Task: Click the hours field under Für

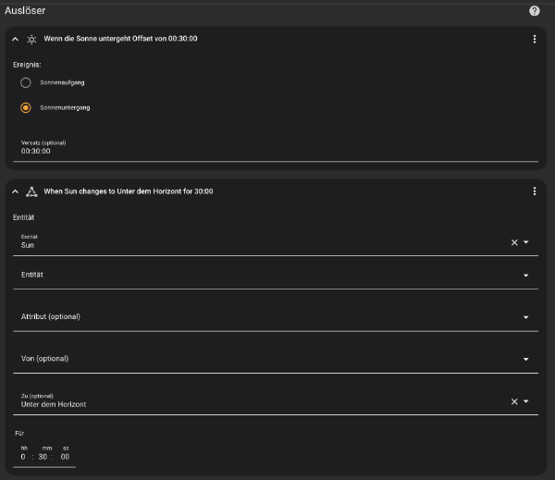Action: point(24,456)
